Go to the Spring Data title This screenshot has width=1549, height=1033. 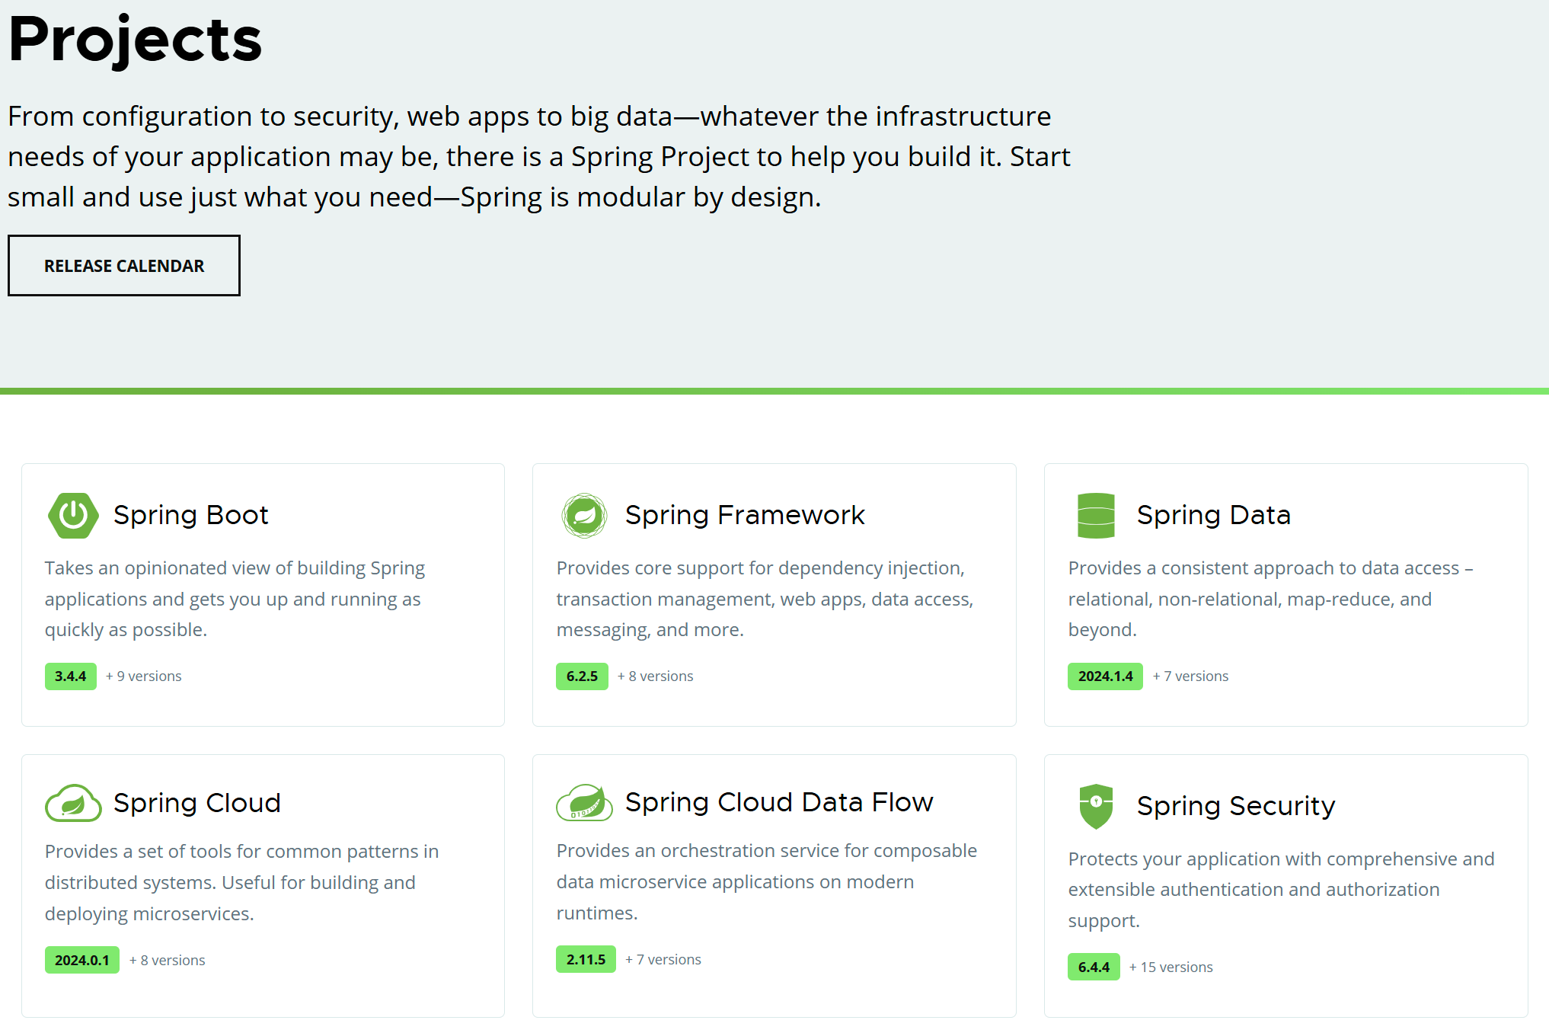pyautogui.click(x=1213, y=516)
